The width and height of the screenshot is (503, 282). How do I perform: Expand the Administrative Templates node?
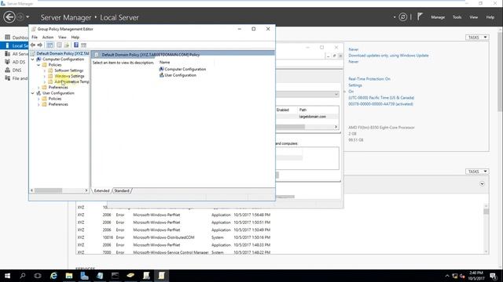coord(45,81)
